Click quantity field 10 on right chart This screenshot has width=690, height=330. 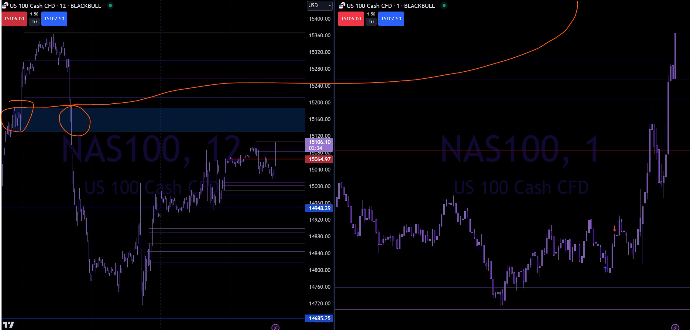(x=371, y=22)
